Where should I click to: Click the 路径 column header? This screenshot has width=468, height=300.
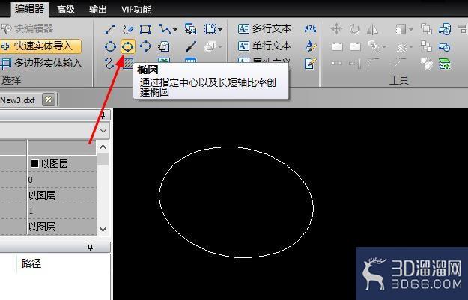tap(31, 263)
